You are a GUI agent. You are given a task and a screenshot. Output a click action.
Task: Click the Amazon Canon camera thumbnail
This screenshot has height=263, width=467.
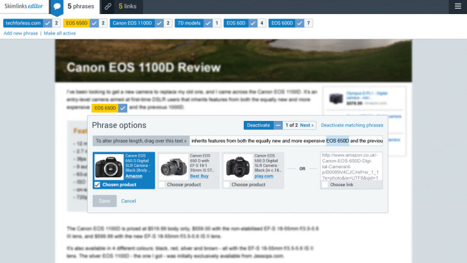(109, 167)
